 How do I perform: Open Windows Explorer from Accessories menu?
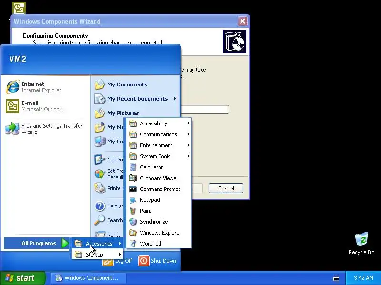159,233
